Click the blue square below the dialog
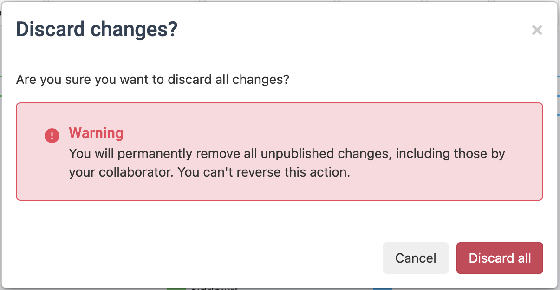 tap(383, 288)
